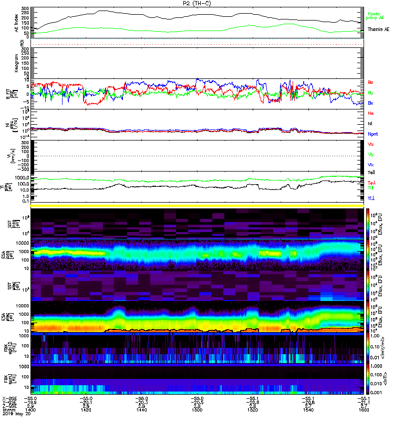Click the Keogram axis label
Image resolution: width=394 pixels, height=421 pixels.
point(16,63)
